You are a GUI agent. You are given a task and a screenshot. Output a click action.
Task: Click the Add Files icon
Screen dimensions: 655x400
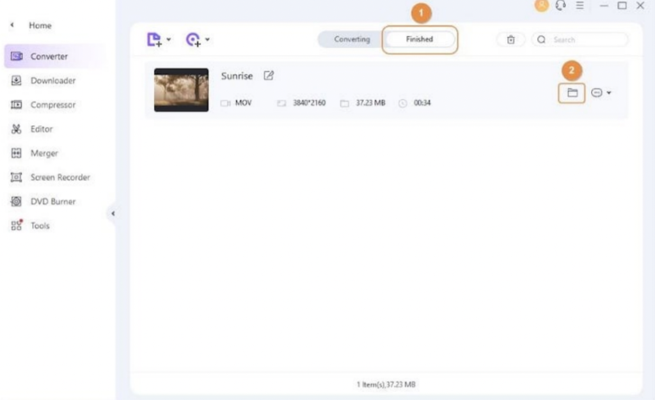tap(154, 40)
